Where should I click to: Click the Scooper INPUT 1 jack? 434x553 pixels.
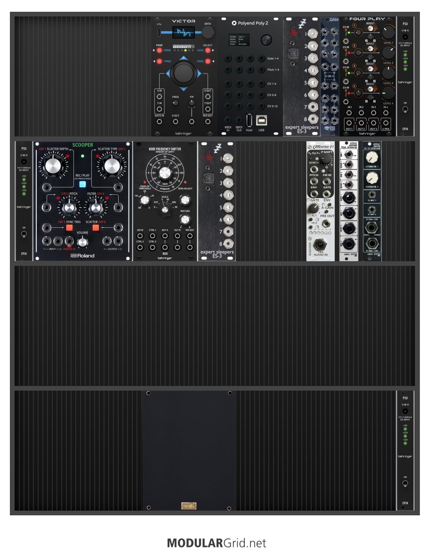(46, 241)
